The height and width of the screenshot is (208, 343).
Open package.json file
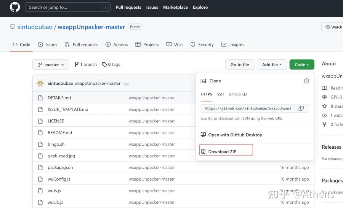coord(60,167)
